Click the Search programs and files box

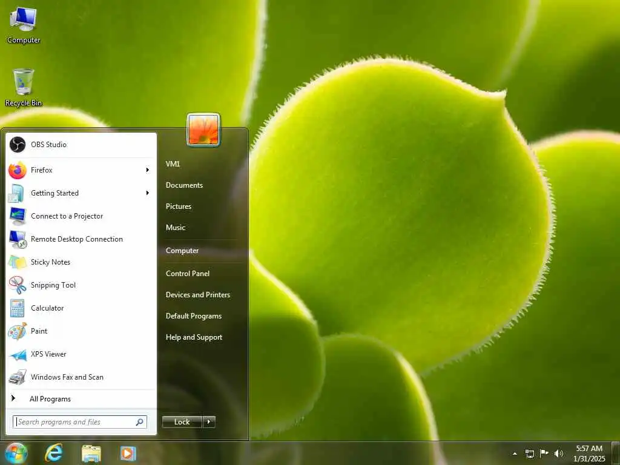pyautogui.click(x=80, y=422)
